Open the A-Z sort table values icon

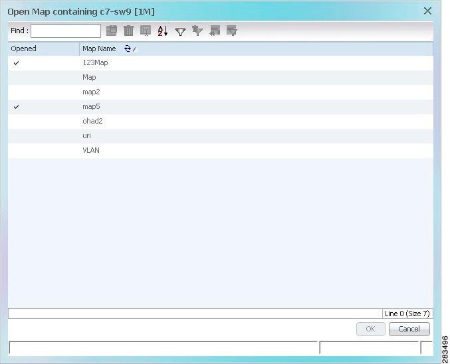[x=163, y=31]
